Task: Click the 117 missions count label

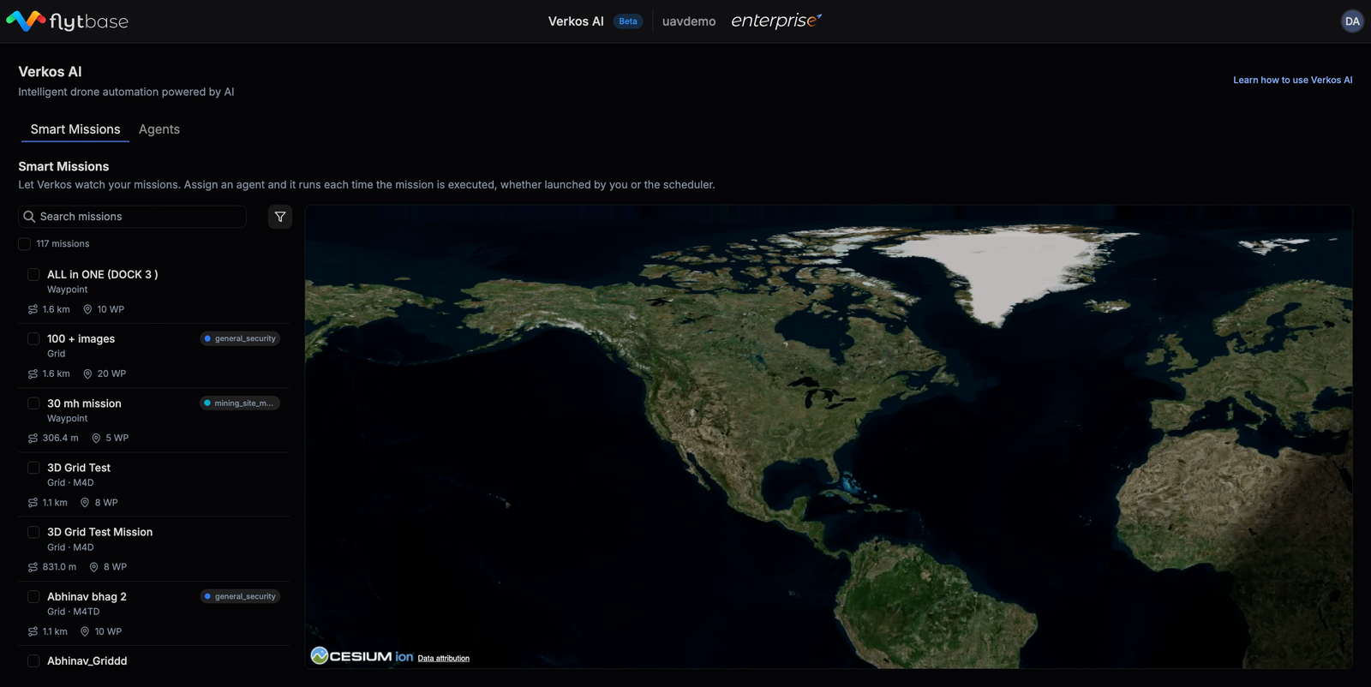Action: (x=63, y=244)
